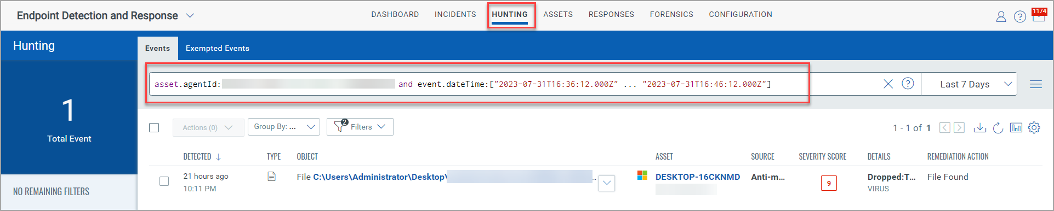The width and height of the screenshot is (1054, 211).
Task: Click the SOURCE column header
Action: [763, 157]
